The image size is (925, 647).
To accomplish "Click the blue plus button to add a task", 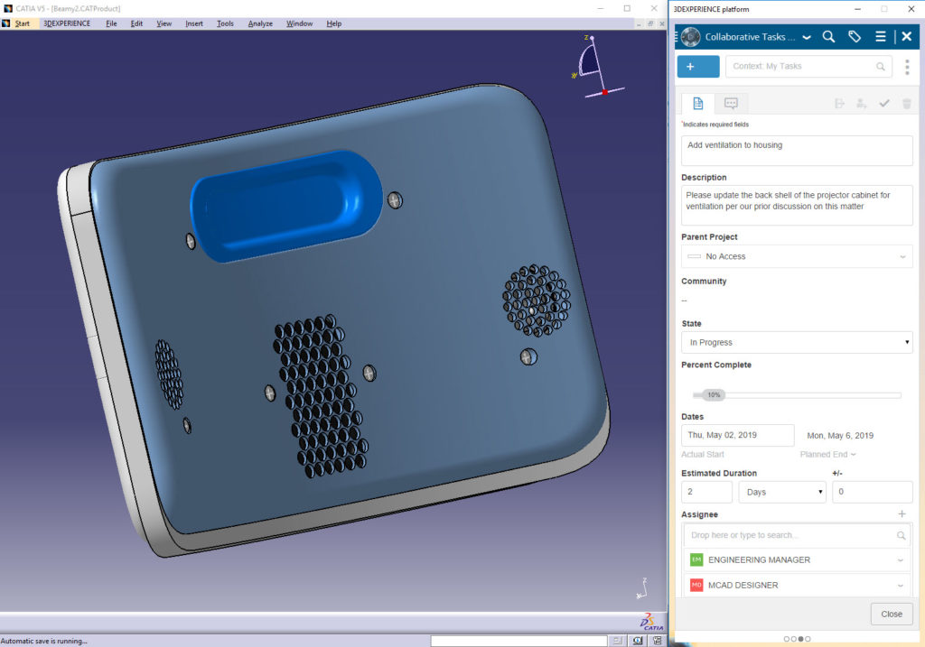I will [698, 67].
